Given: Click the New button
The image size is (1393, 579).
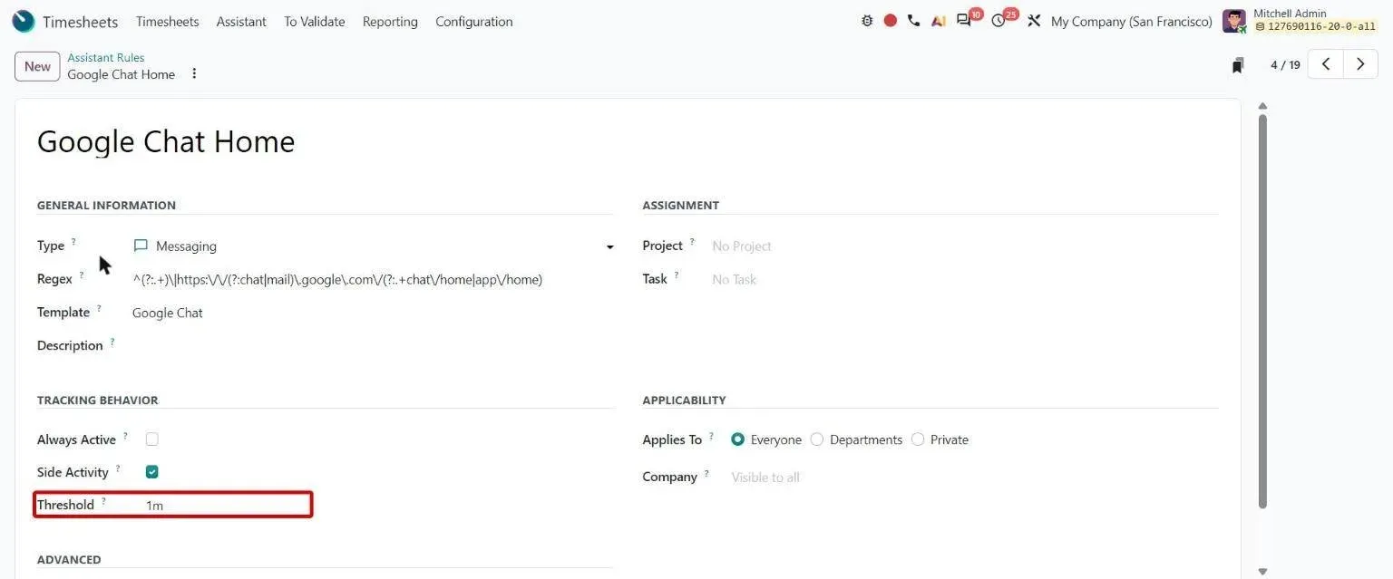Looking at the screenshot, I should tap(37, 66).
